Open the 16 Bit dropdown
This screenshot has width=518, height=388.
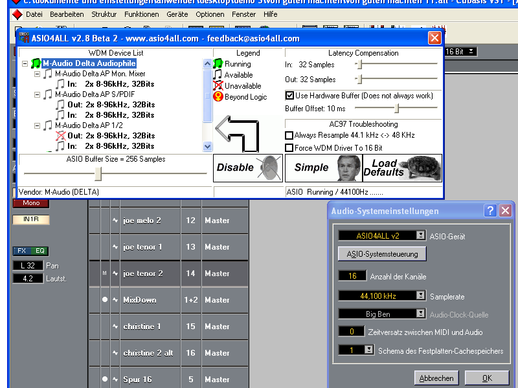coord(471,52)
